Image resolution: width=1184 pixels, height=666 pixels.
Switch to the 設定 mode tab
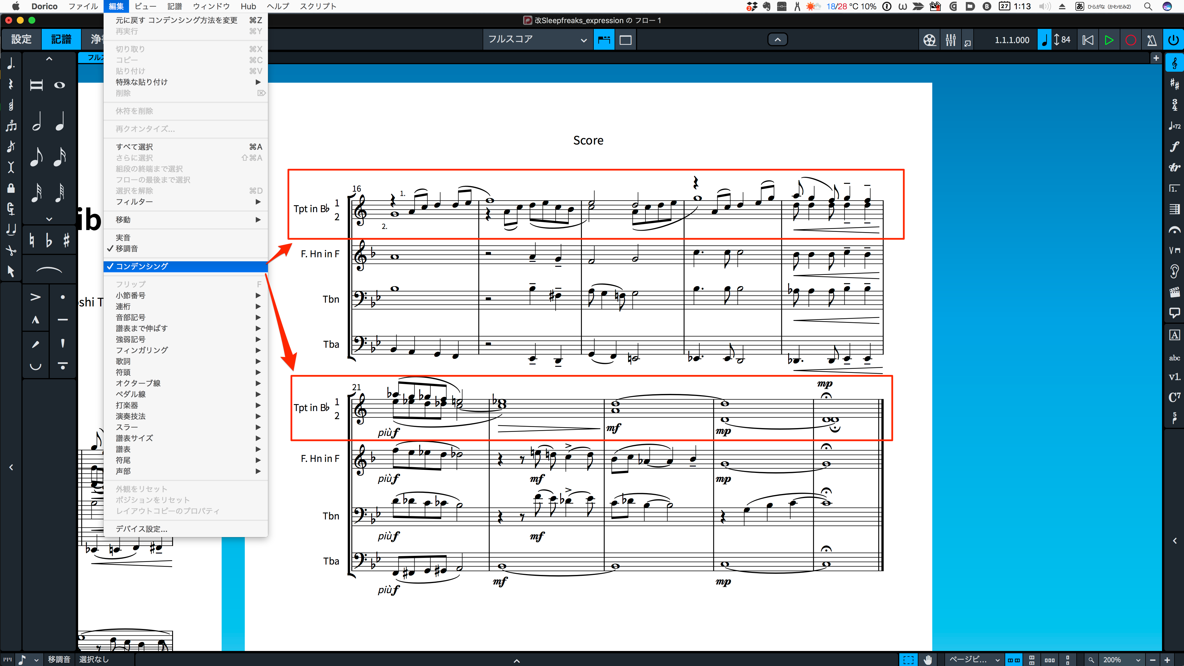click(x=22, y=40)
